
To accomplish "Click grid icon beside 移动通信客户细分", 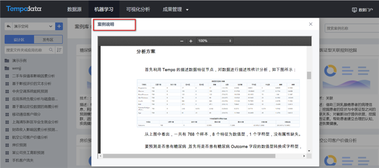I will point(7,115).
